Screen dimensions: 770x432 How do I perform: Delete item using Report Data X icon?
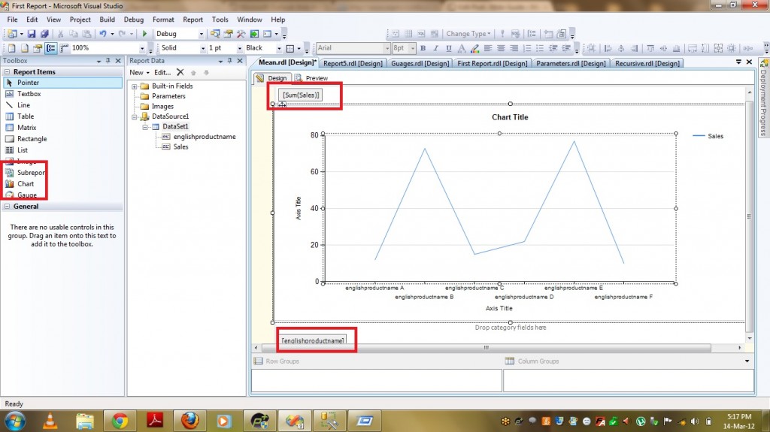click(180, 72)
